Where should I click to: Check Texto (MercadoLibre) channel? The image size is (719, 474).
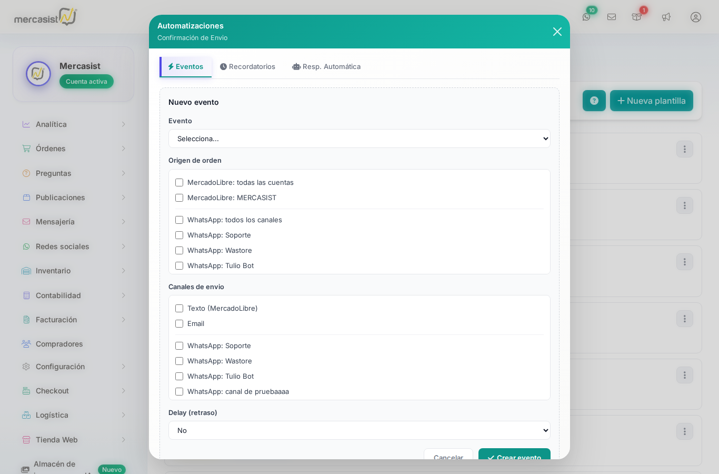click(x=179, y=309)
